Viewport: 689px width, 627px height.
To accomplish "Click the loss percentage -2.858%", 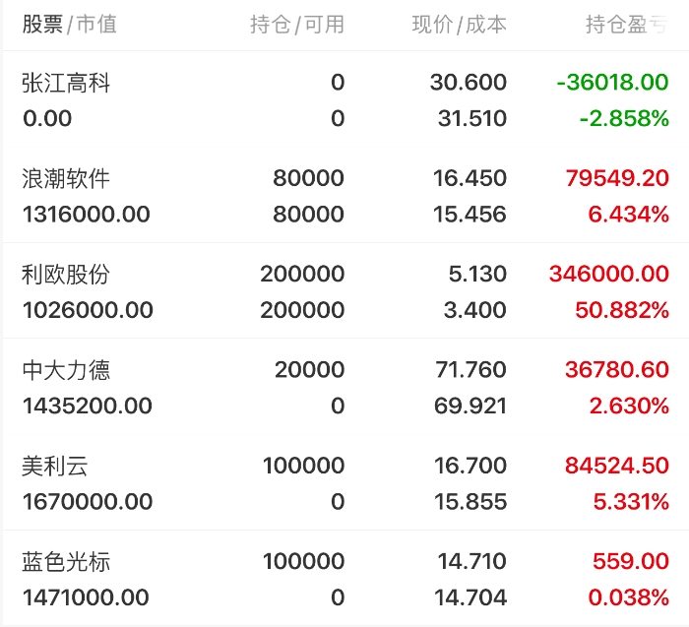I will (x=624, y=119).
